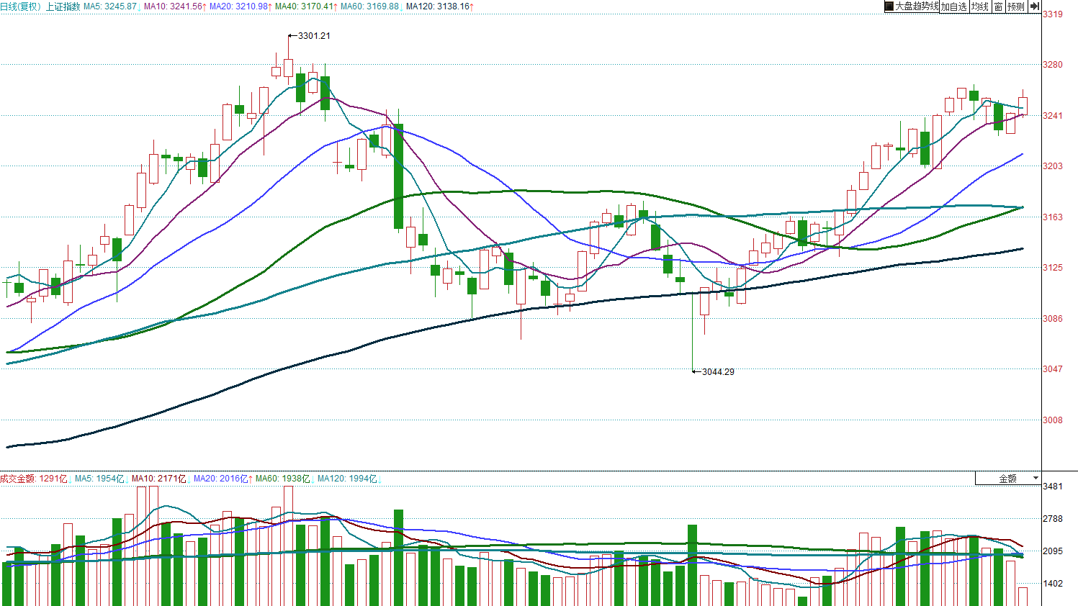Select the MA60: 3169.88 price label
This screenshot has width=1078, height=606.
point(369,6)
